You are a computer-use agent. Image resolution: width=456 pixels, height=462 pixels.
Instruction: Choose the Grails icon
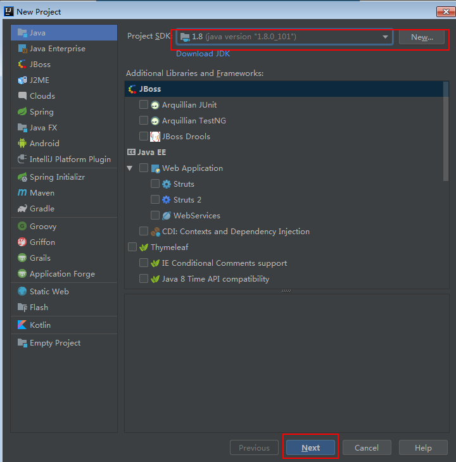tap(22, 258)
